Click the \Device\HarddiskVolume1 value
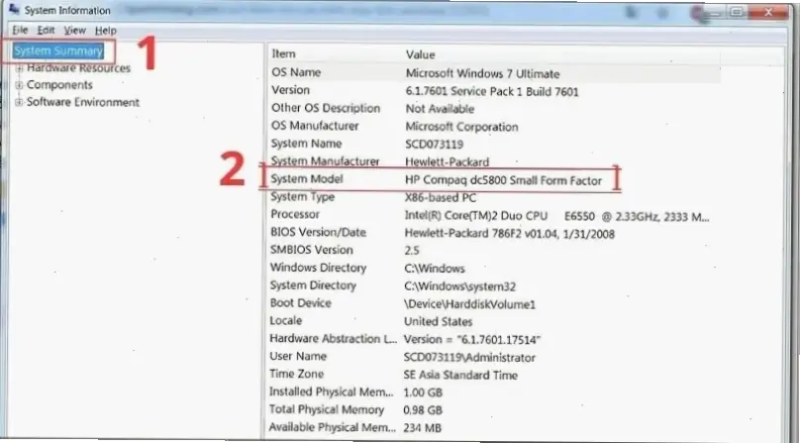This screenshot has height=443, width=800. 470,304
